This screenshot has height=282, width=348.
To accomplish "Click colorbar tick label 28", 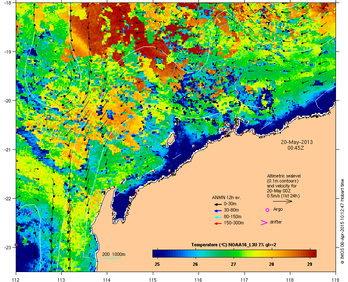I will [271, 264].
